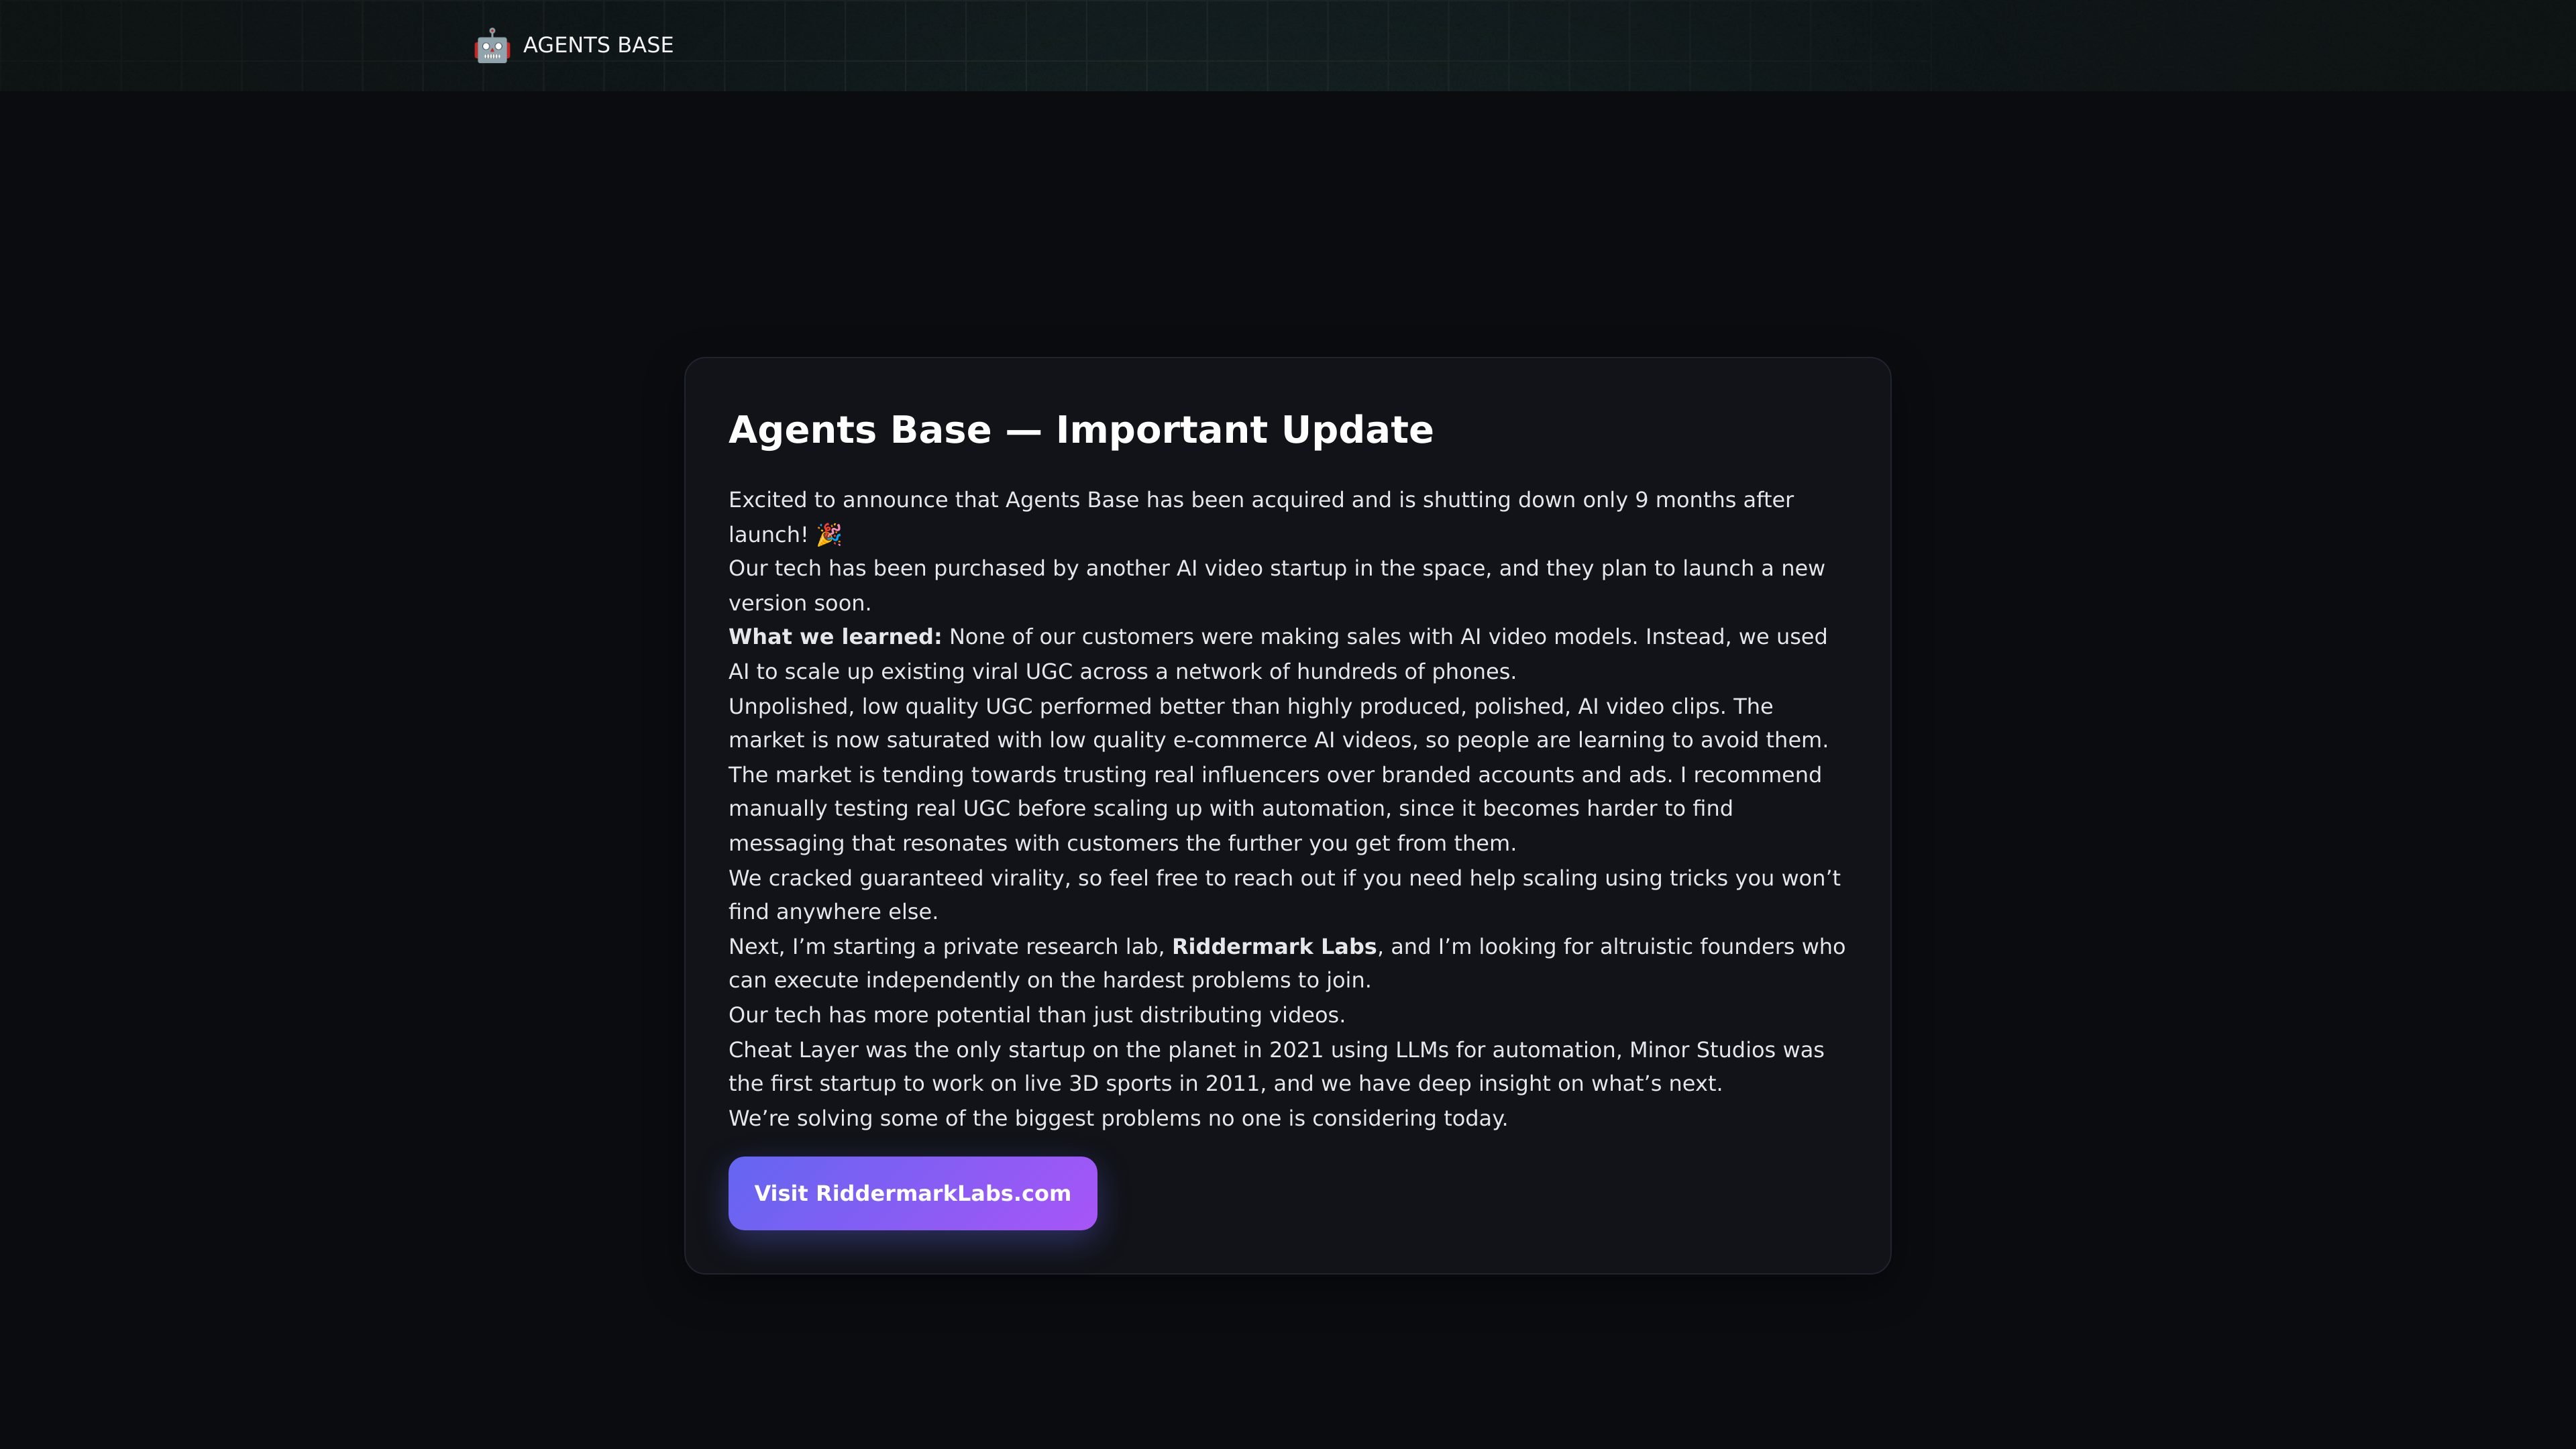Click 'The market is tending towards trusting' line
This screenshot has height=1449, width=2576.
tap(1274, 775)
